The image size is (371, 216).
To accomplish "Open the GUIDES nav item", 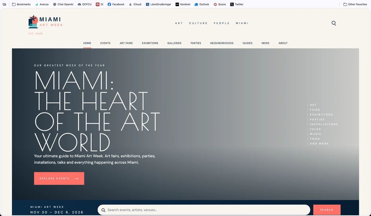I will click(x=248, y=43).
